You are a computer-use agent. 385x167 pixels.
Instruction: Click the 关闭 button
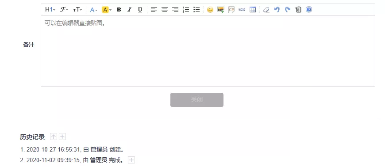197,100
